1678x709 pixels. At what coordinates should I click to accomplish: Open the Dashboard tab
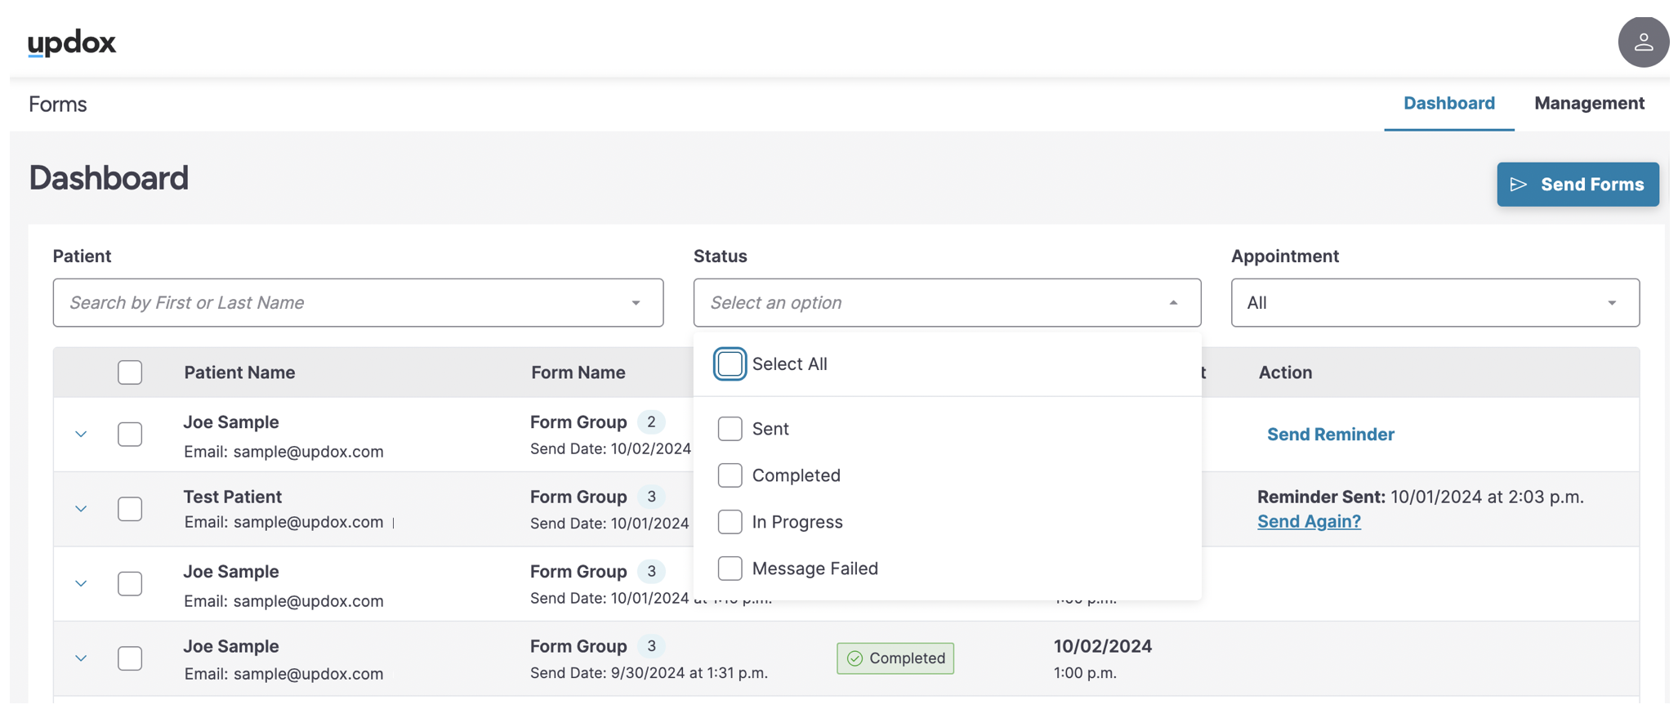pyautogui.click(x=1448, y=103)
